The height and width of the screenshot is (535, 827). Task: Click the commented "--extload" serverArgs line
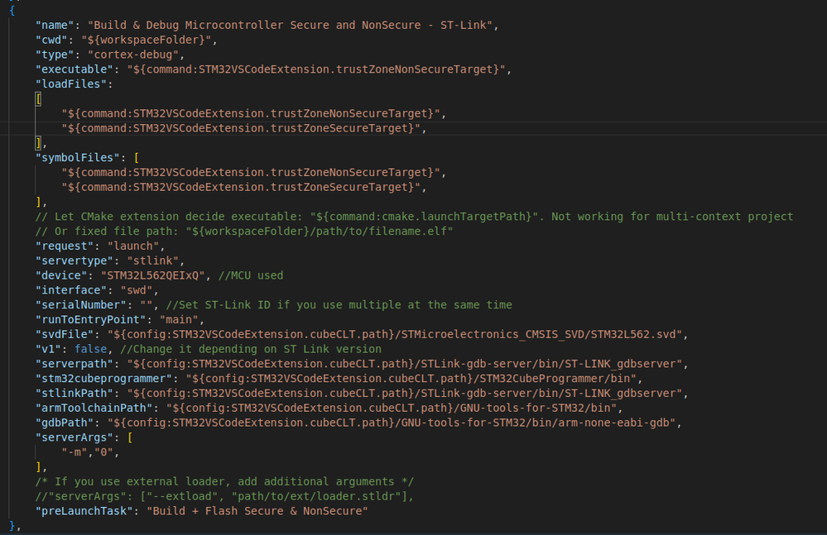coord(224,497)
